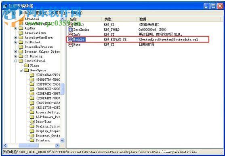
Task: Click the tree pane scroll right arrow
Action: [57, 145]
